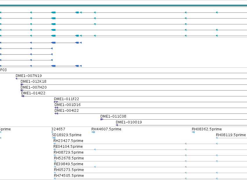Screen dimensions: 247x180
Task: Pick the DME1-014I22 feature label
Action: [x=33, y=93]
